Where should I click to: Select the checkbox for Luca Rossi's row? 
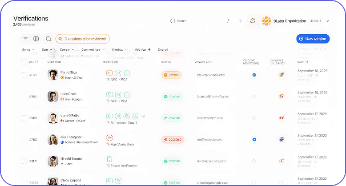[x=24, y=96]
